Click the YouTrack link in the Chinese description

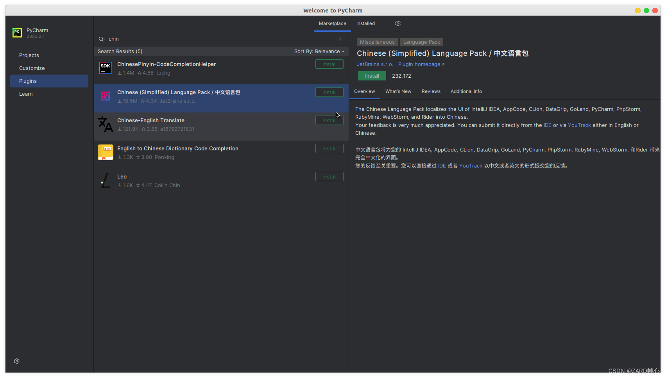pos(471,166)
